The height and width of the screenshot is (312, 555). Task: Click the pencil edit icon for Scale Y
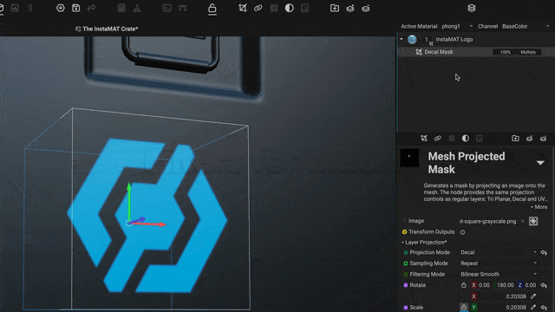click(x=533, y=307)
